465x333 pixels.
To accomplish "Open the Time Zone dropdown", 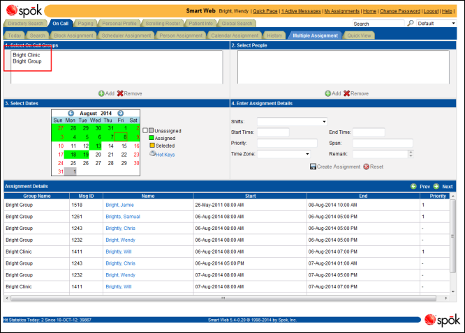I will pos(283,154).
